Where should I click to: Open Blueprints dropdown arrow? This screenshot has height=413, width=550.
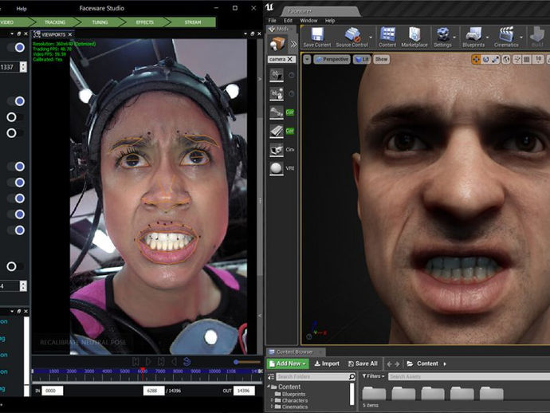tap(488, 37)
